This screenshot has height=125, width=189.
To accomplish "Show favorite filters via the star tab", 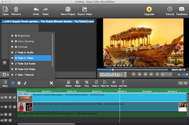I will 13,83.
